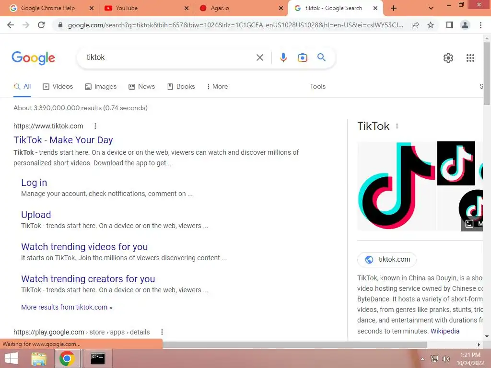Open the Log in sitelink

[x=34, y=183]
